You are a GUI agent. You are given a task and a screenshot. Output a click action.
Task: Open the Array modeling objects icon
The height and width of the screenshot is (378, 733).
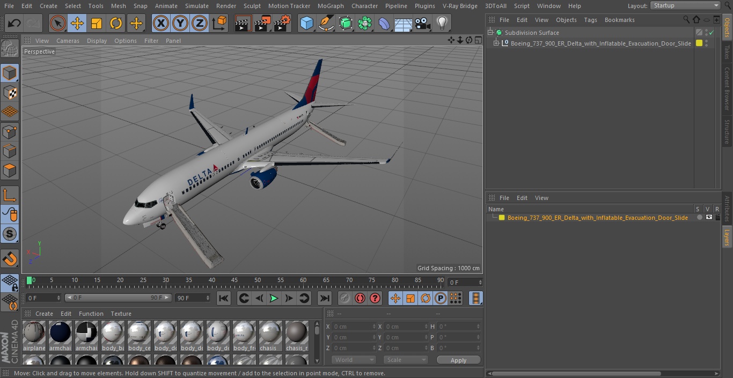click(365, 23)
